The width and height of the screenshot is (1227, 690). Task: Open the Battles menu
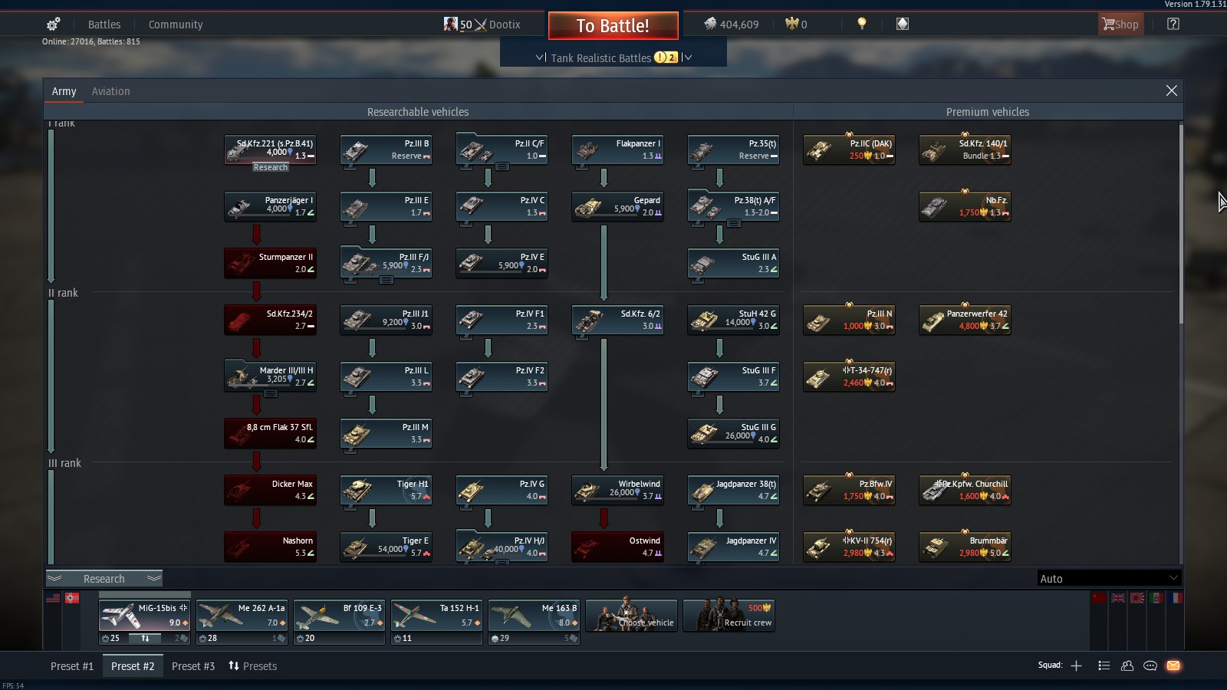[104, 25]
